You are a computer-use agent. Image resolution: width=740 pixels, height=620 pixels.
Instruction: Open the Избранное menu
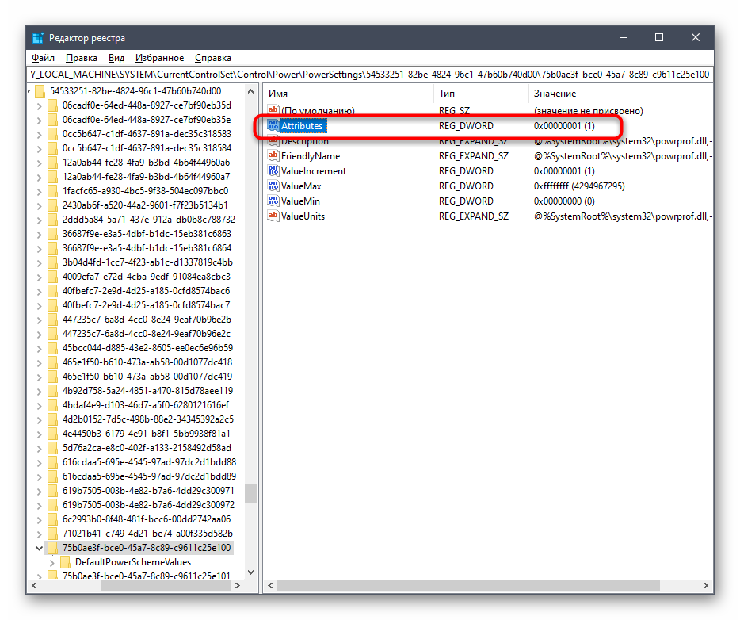(159, 58)
